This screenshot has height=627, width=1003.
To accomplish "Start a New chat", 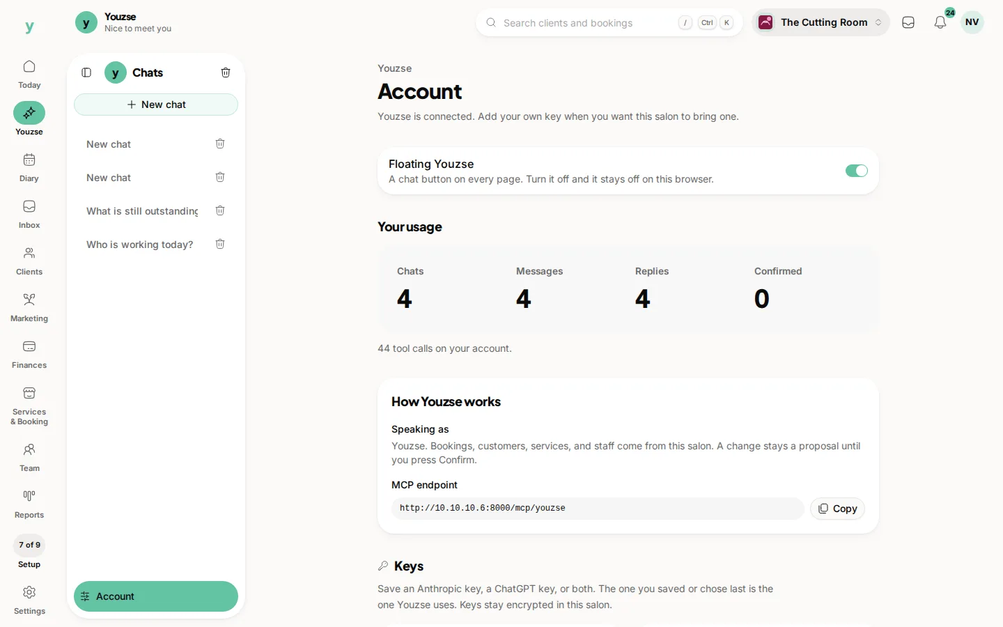I will point(156,104).
